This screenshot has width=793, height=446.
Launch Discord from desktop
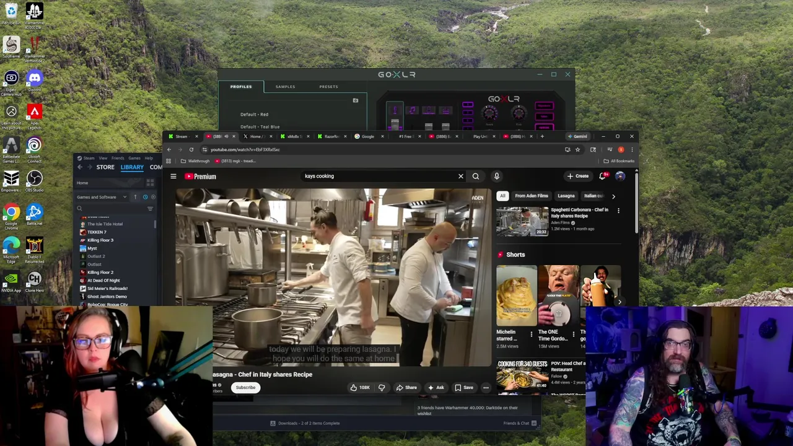click(x=34, y=81)
